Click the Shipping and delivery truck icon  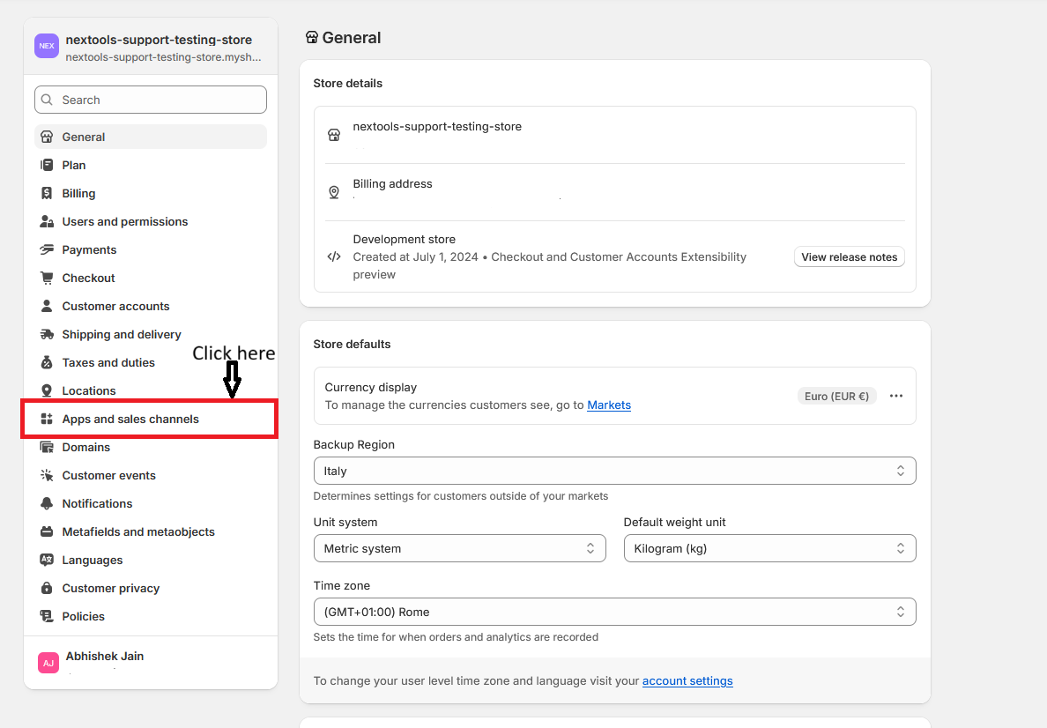(x=47, y=334)
